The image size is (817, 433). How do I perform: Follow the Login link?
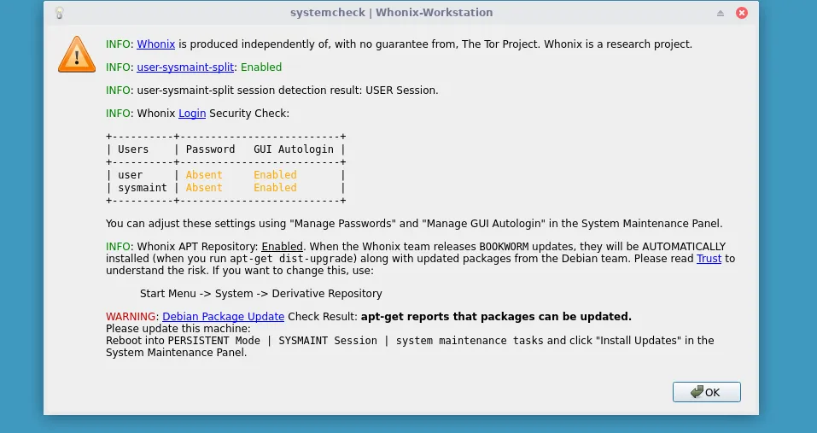(192, 113)
